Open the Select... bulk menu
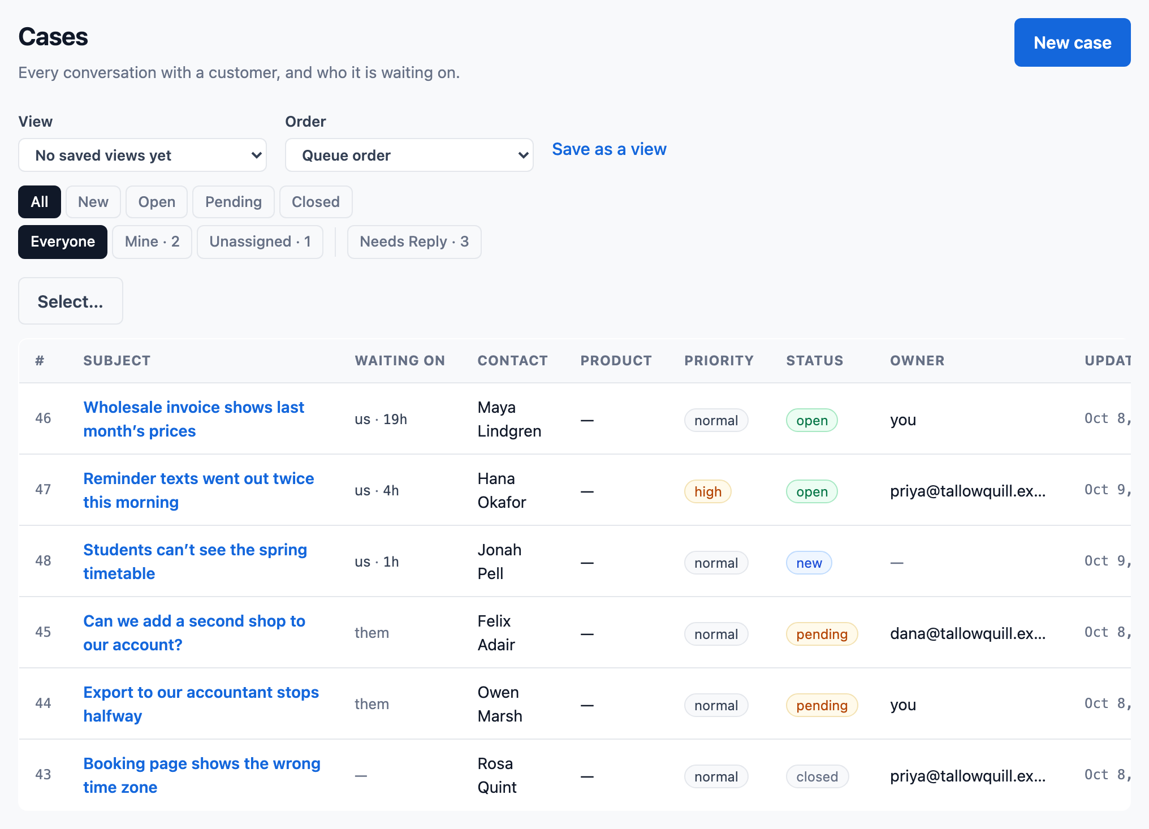The width and height of the screenshot is (1149, 829). click(71, 301)
